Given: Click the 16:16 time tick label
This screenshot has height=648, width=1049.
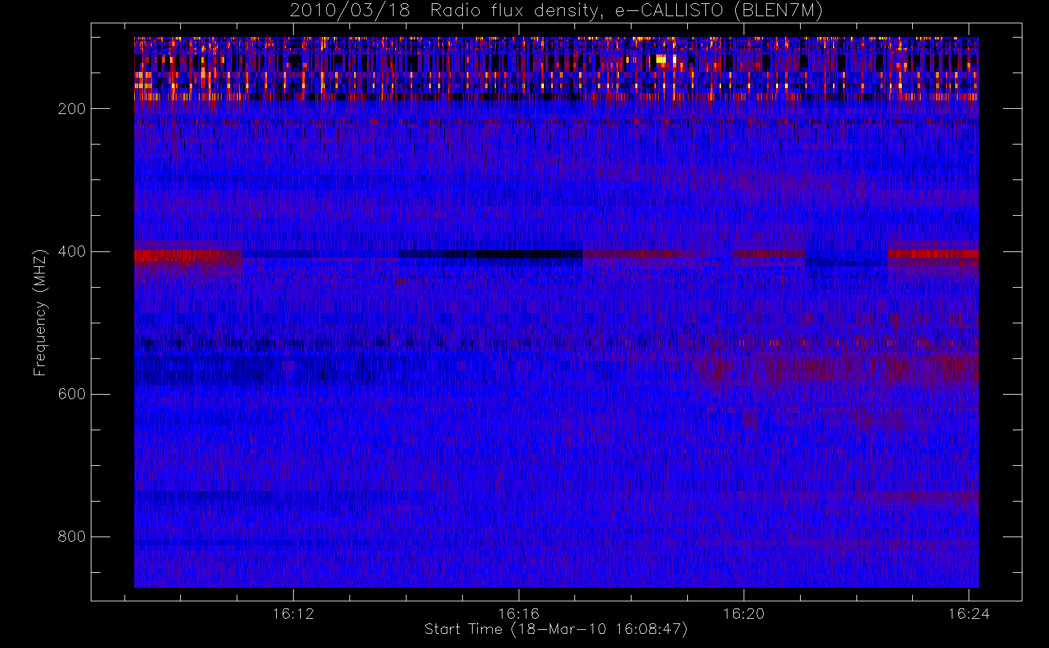Looking at the screenshot, I should click(519, 614).
